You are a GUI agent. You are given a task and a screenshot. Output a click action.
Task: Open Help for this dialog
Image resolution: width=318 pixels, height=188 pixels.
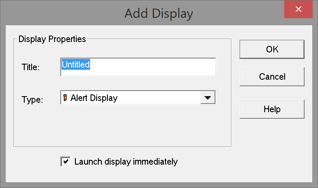coord(272,109)
